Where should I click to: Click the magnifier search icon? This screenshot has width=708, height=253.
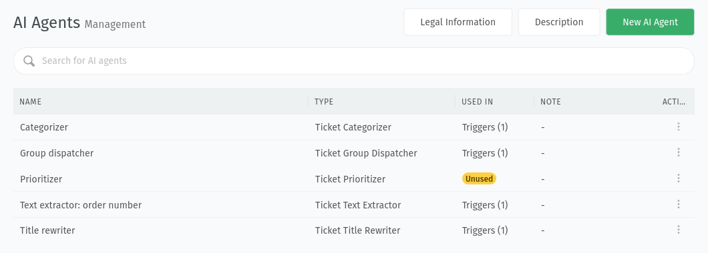(x=29, y=61)
